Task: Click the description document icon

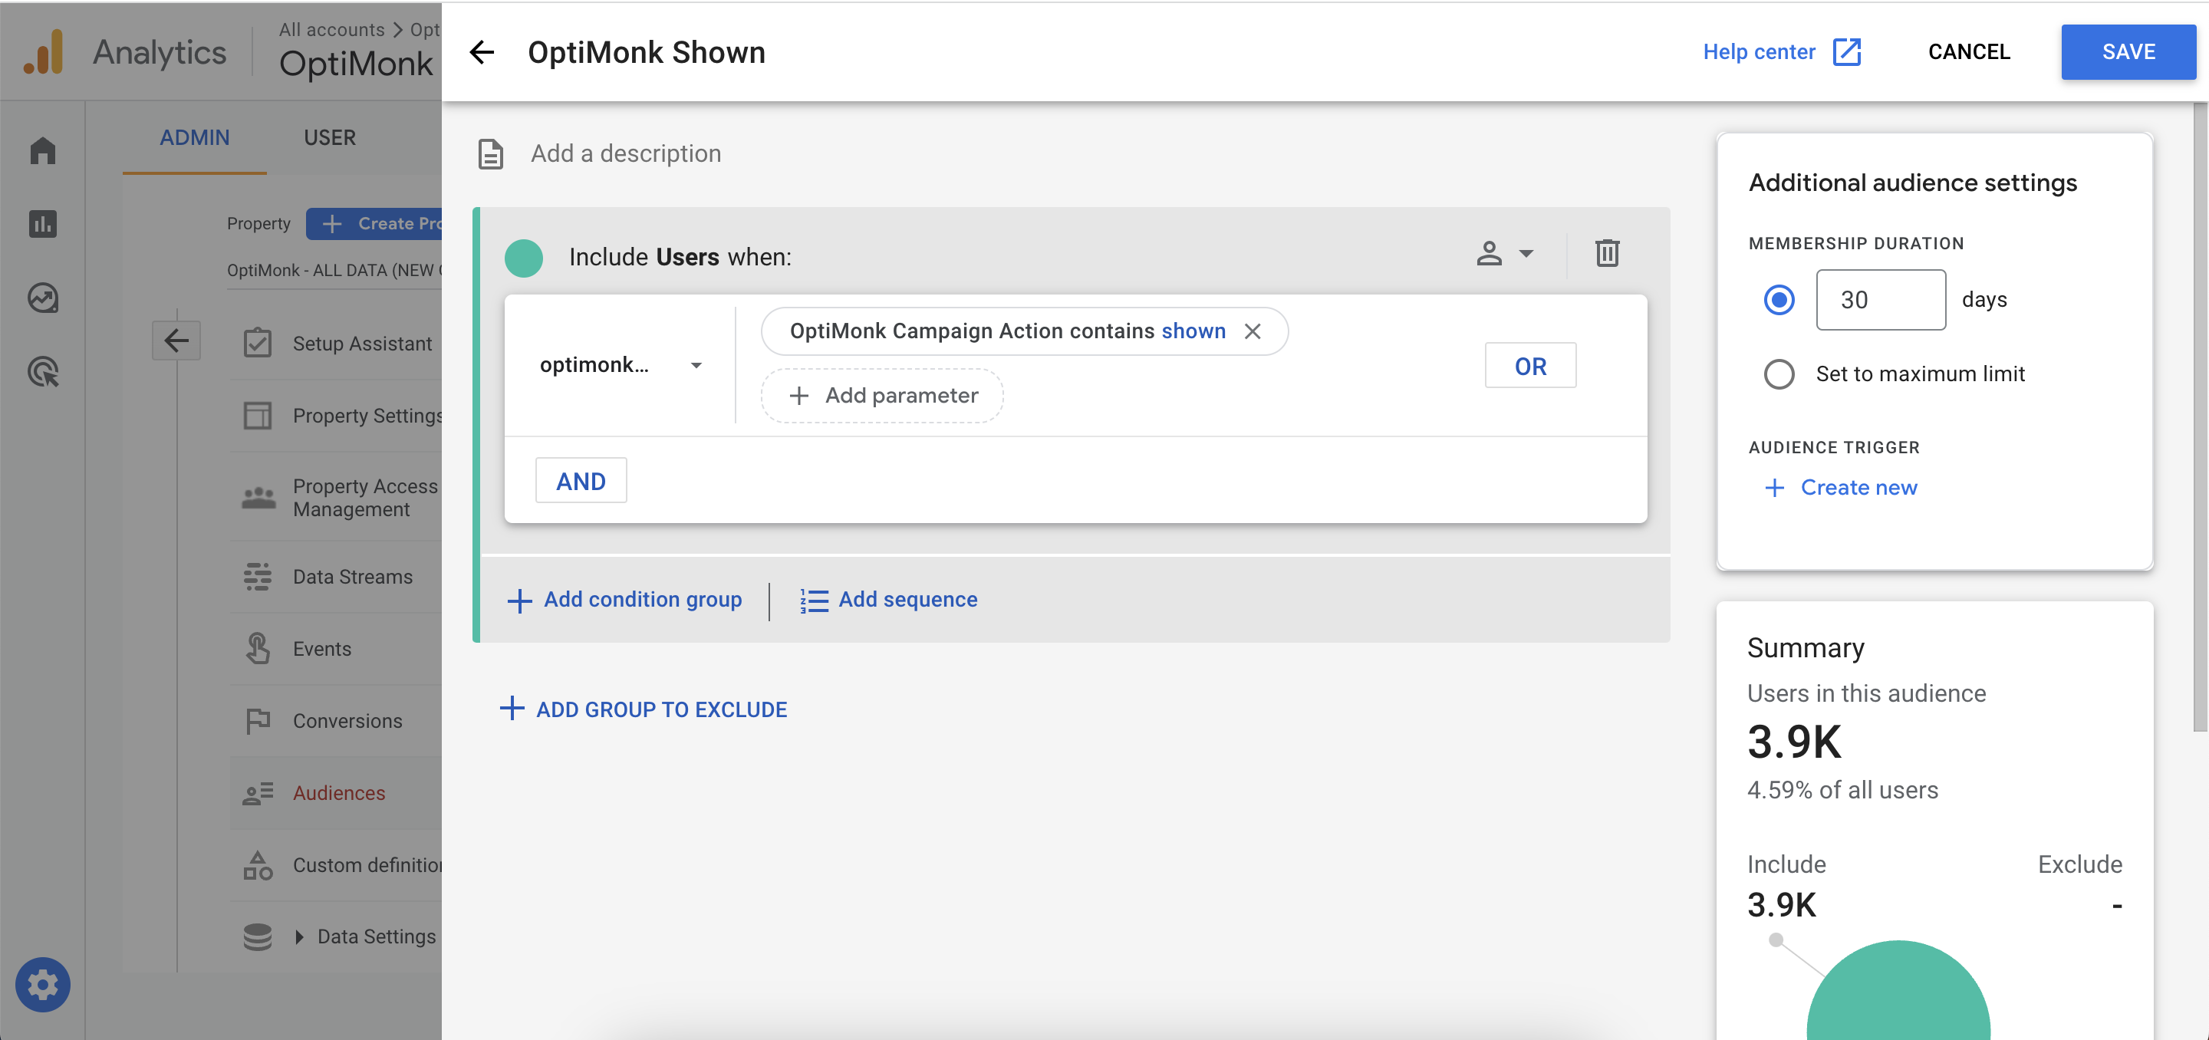Action: [491, 154]
